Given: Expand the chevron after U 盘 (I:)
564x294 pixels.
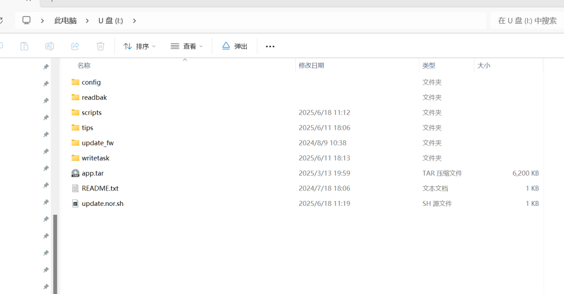Looking at the screenshot, I should 134,21.
